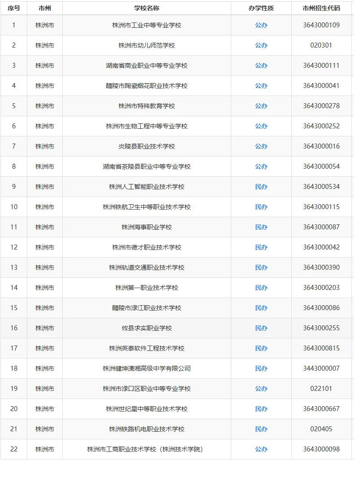Click code 3643000534

click(x=321, y=187)
